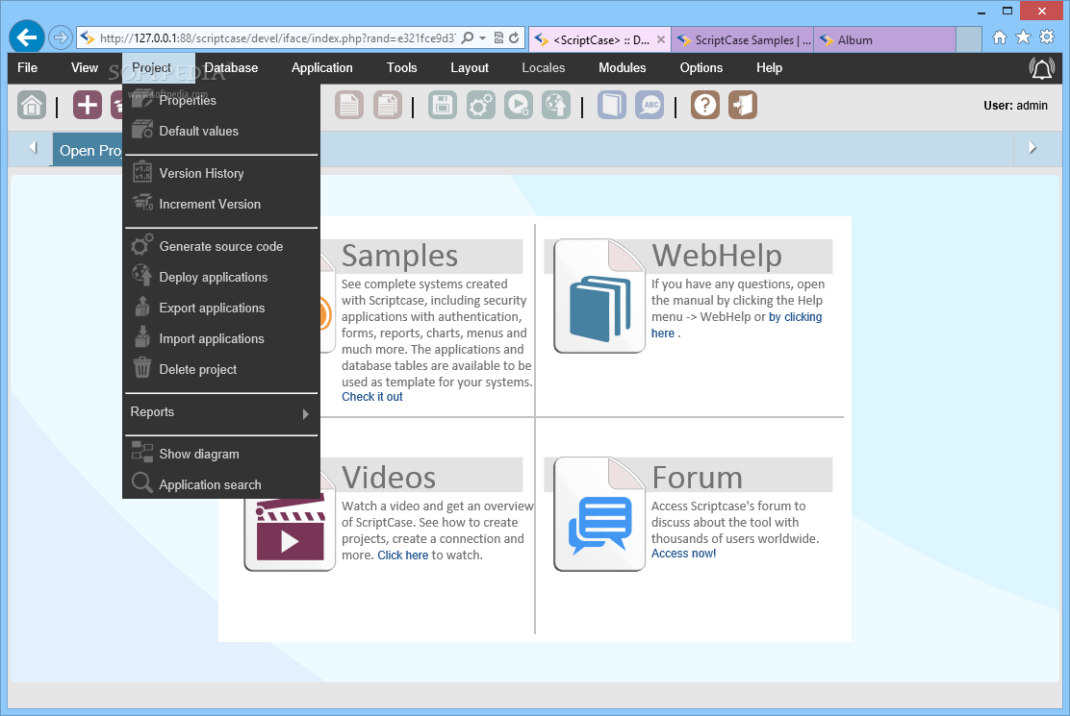Choose Delete project menu entry
Screen dimensions: 1070x716
click(221, 368)
